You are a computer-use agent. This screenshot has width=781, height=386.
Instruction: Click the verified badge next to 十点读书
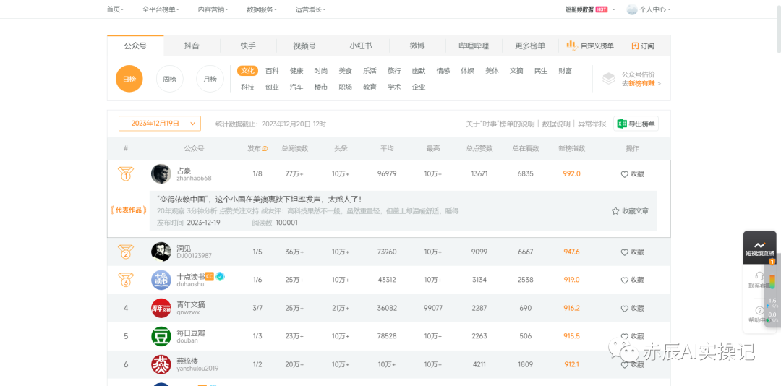tap(220, 276)
